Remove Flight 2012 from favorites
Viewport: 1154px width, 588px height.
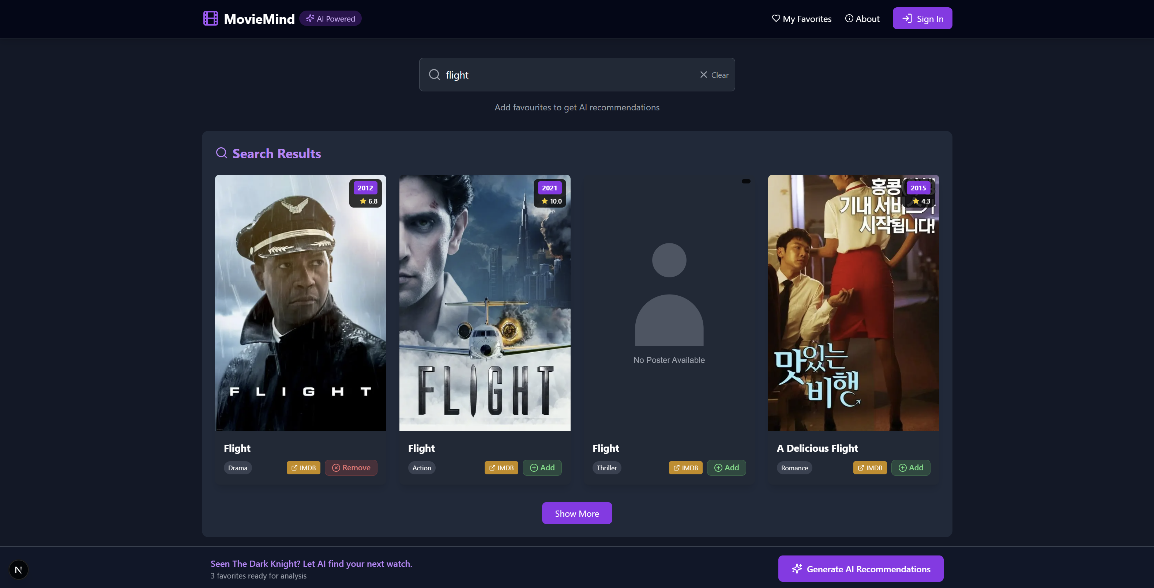click(351, 468)
